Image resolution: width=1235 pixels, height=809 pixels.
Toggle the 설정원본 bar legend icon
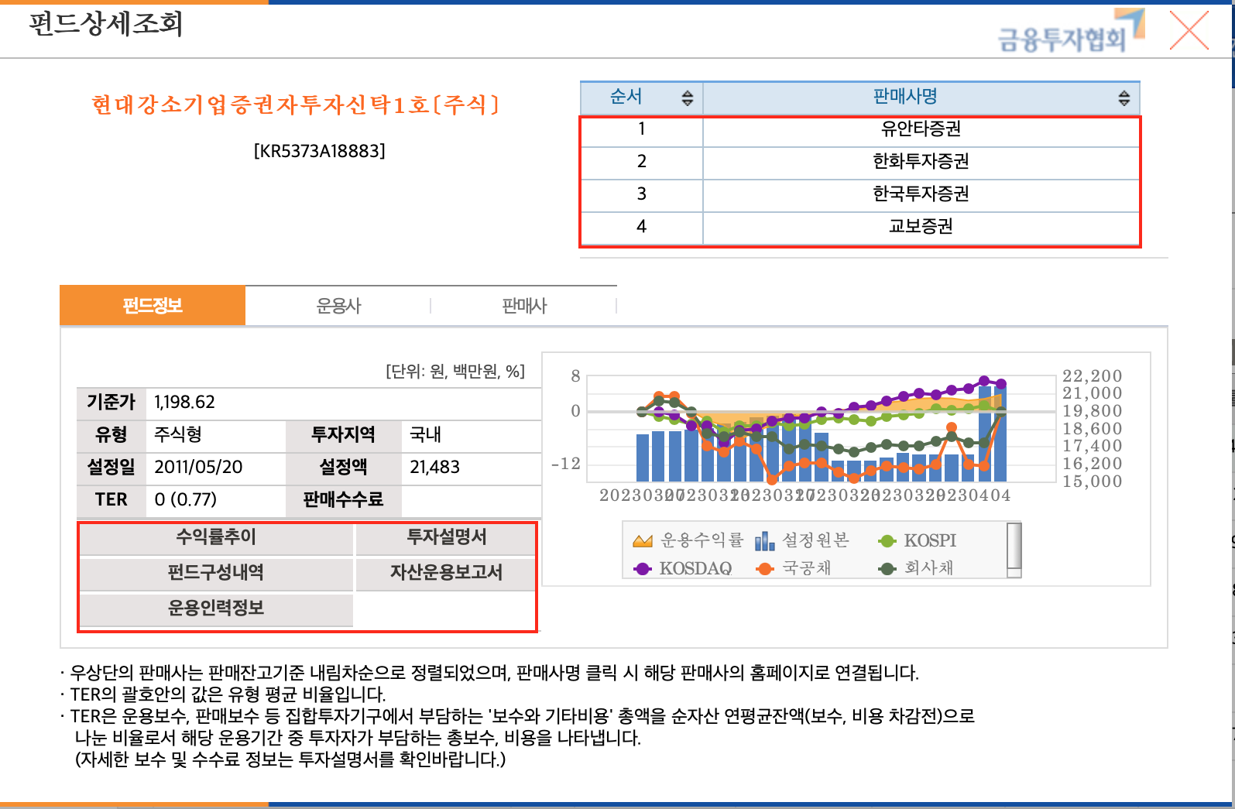(x=764, y=540)
